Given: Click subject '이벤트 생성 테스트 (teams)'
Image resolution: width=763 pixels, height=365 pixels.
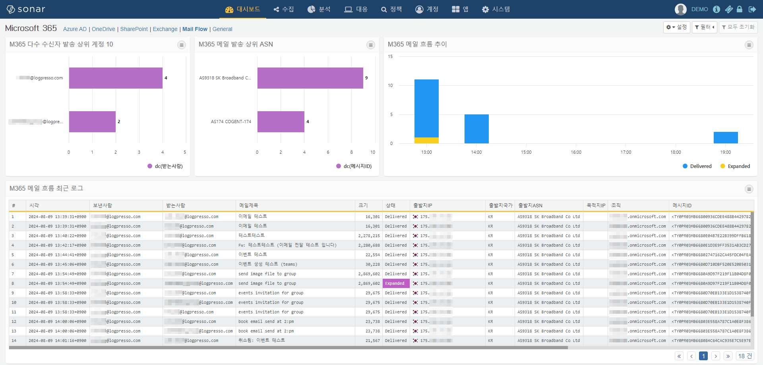Looking at the screenshot, I should 268,264.
